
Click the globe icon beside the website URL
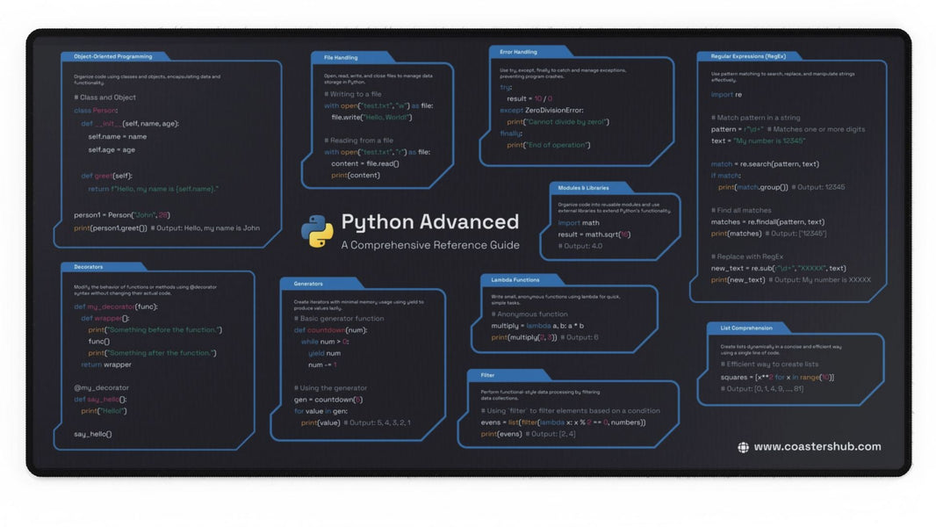point(742,447)
